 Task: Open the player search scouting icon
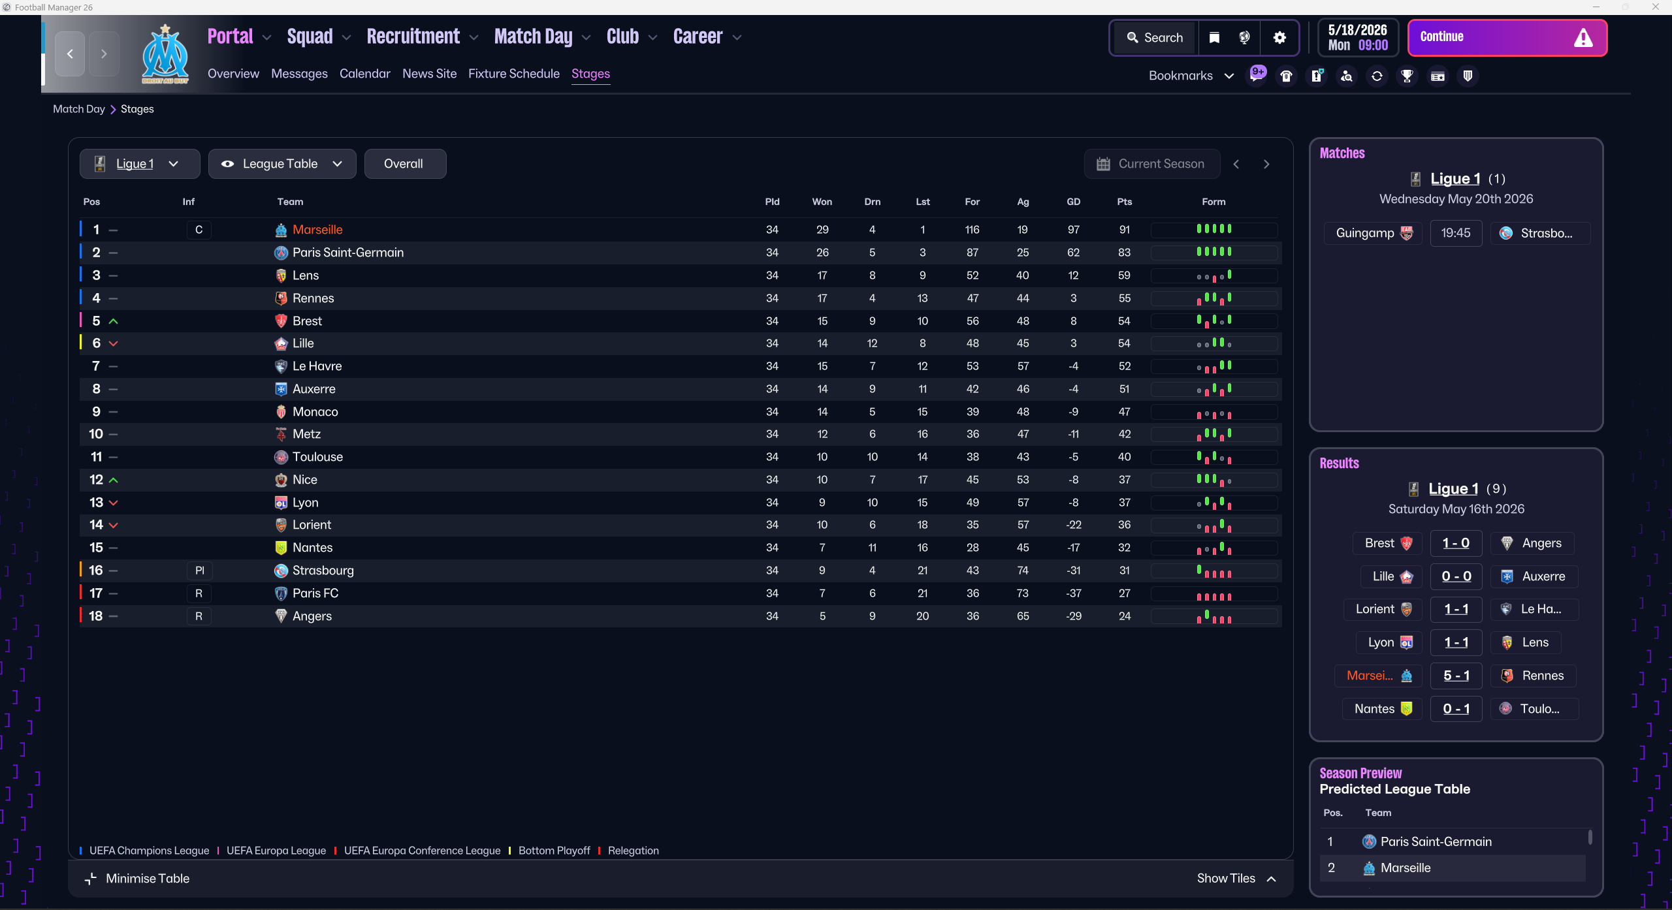(1347, 76)
